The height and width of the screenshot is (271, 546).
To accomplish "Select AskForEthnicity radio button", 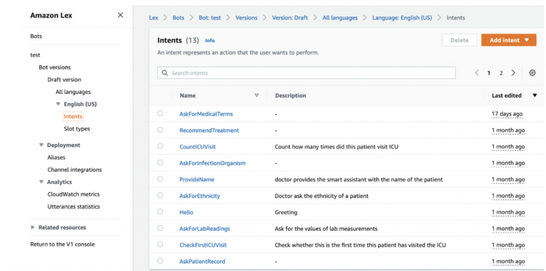I will pyautogui.click(x=160, y=195).
